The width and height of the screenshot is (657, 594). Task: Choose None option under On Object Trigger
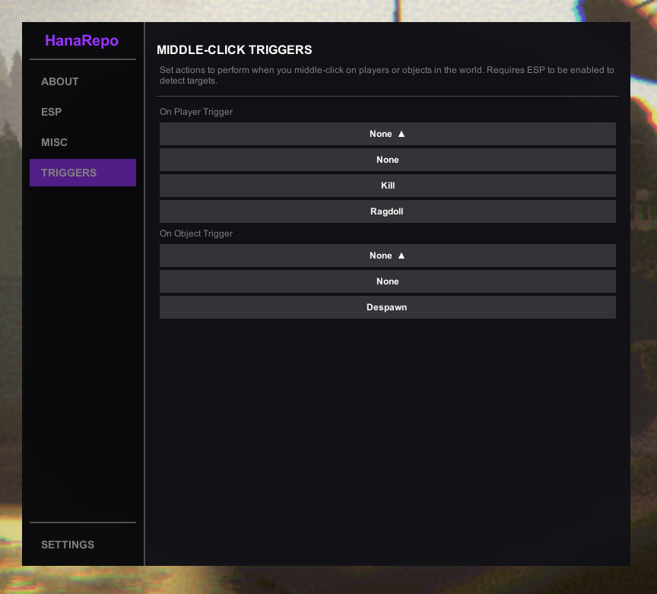tap(388, 281)
